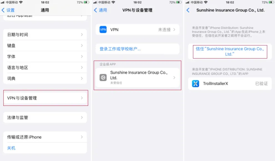The height and width of the screenshot is (161, 275).
Task: Open 日期与时间 settings row
Action: [45, 35]
